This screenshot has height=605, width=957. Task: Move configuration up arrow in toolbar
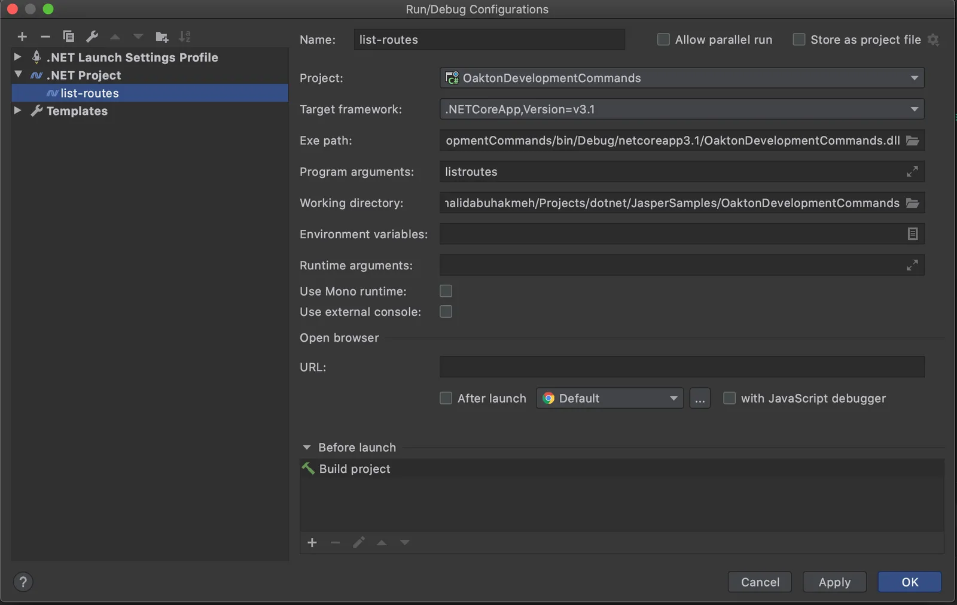[x=115, y=37]
